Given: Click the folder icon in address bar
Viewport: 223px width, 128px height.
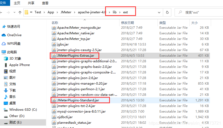Looking at the screenshot, I should (26, 12).
